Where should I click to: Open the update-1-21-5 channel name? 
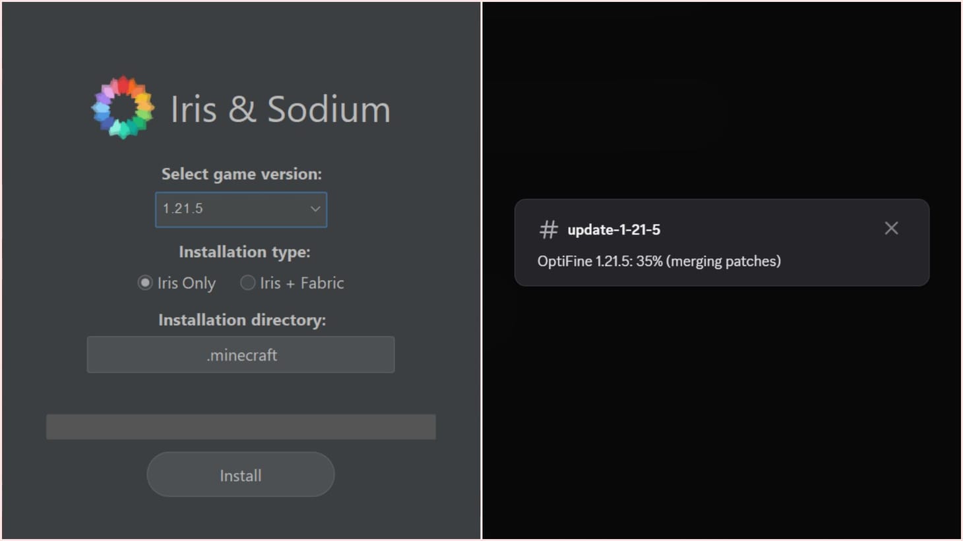[615, 229]
